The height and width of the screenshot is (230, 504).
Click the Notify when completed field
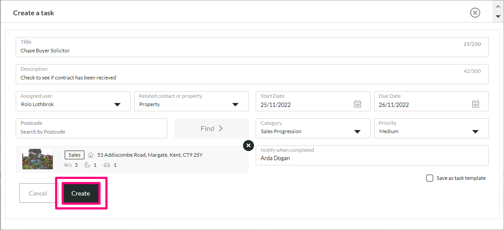[372, 155]
